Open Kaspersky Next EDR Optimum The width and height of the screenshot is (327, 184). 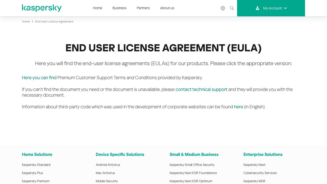click(x=191, y=181)
